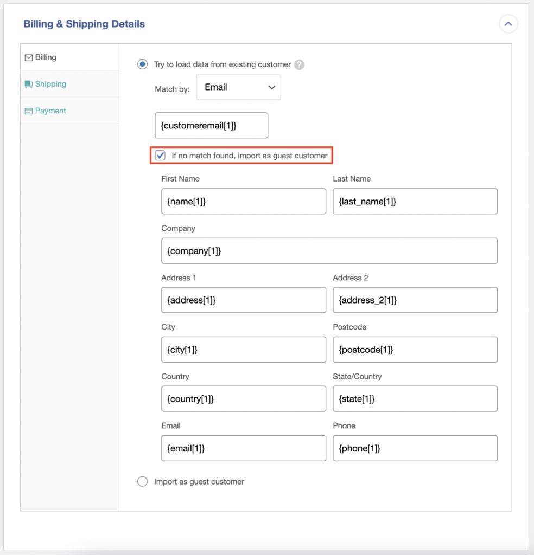Enable import as guest when no match found
The width and height of the screenshot is (534, 555).
click(160, 155)
